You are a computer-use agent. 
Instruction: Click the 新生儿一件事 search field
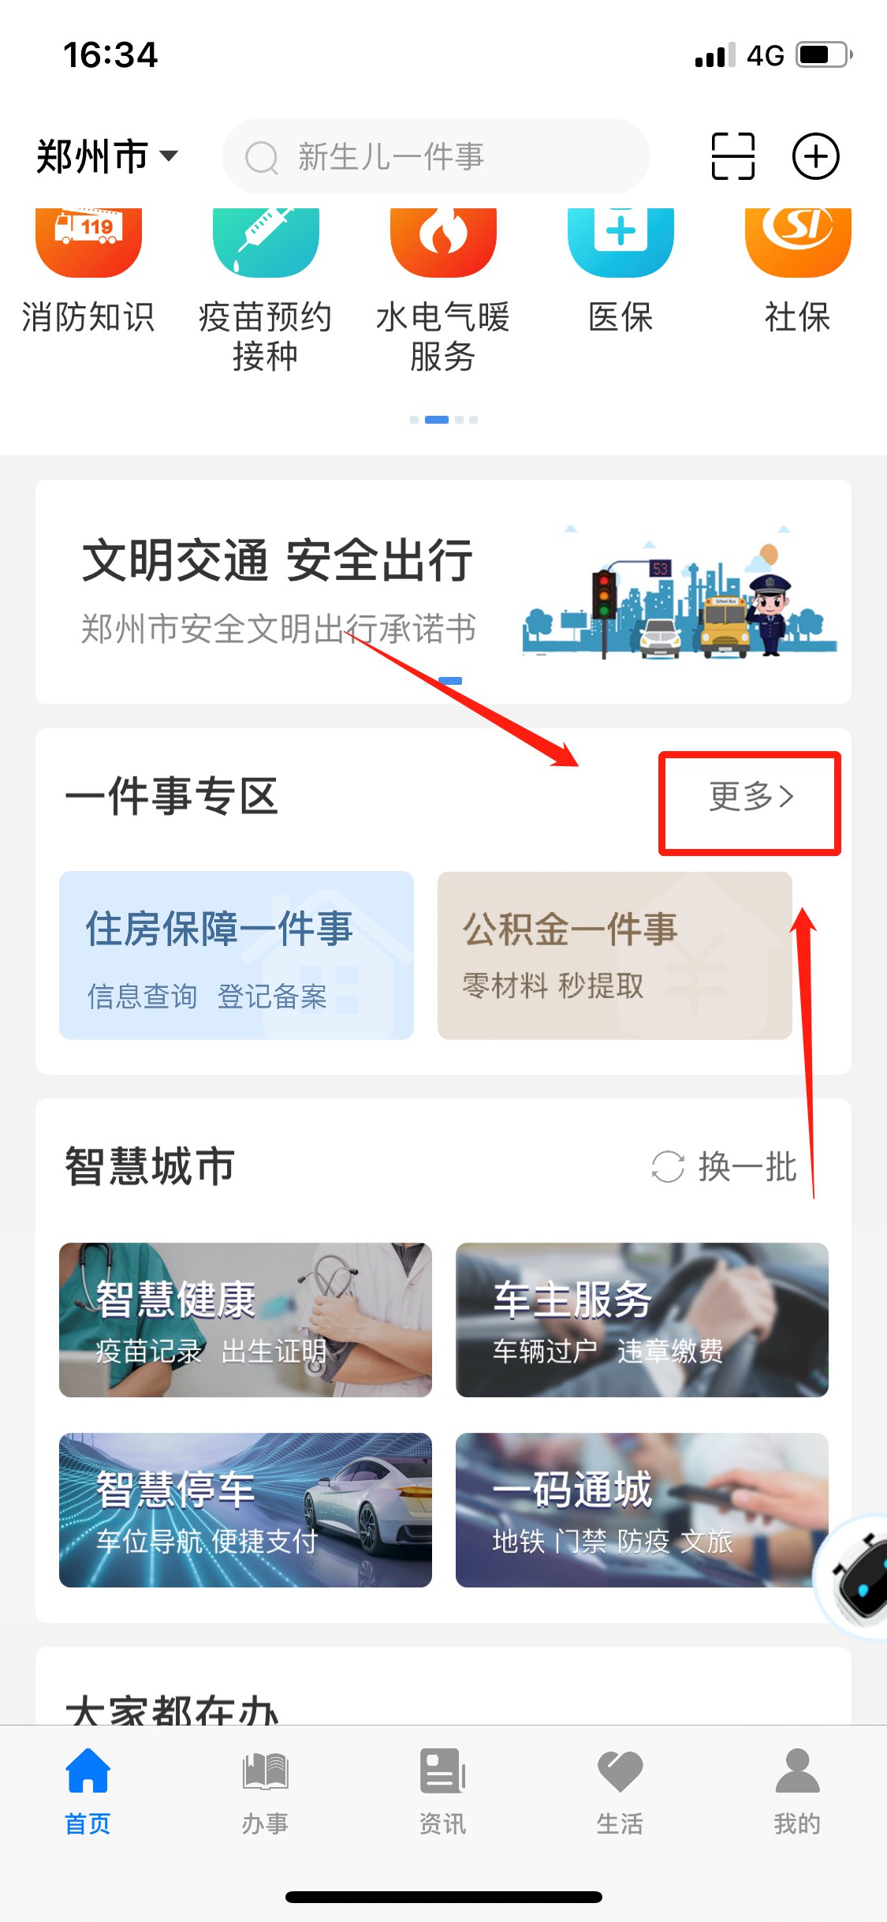coord(436,156)
